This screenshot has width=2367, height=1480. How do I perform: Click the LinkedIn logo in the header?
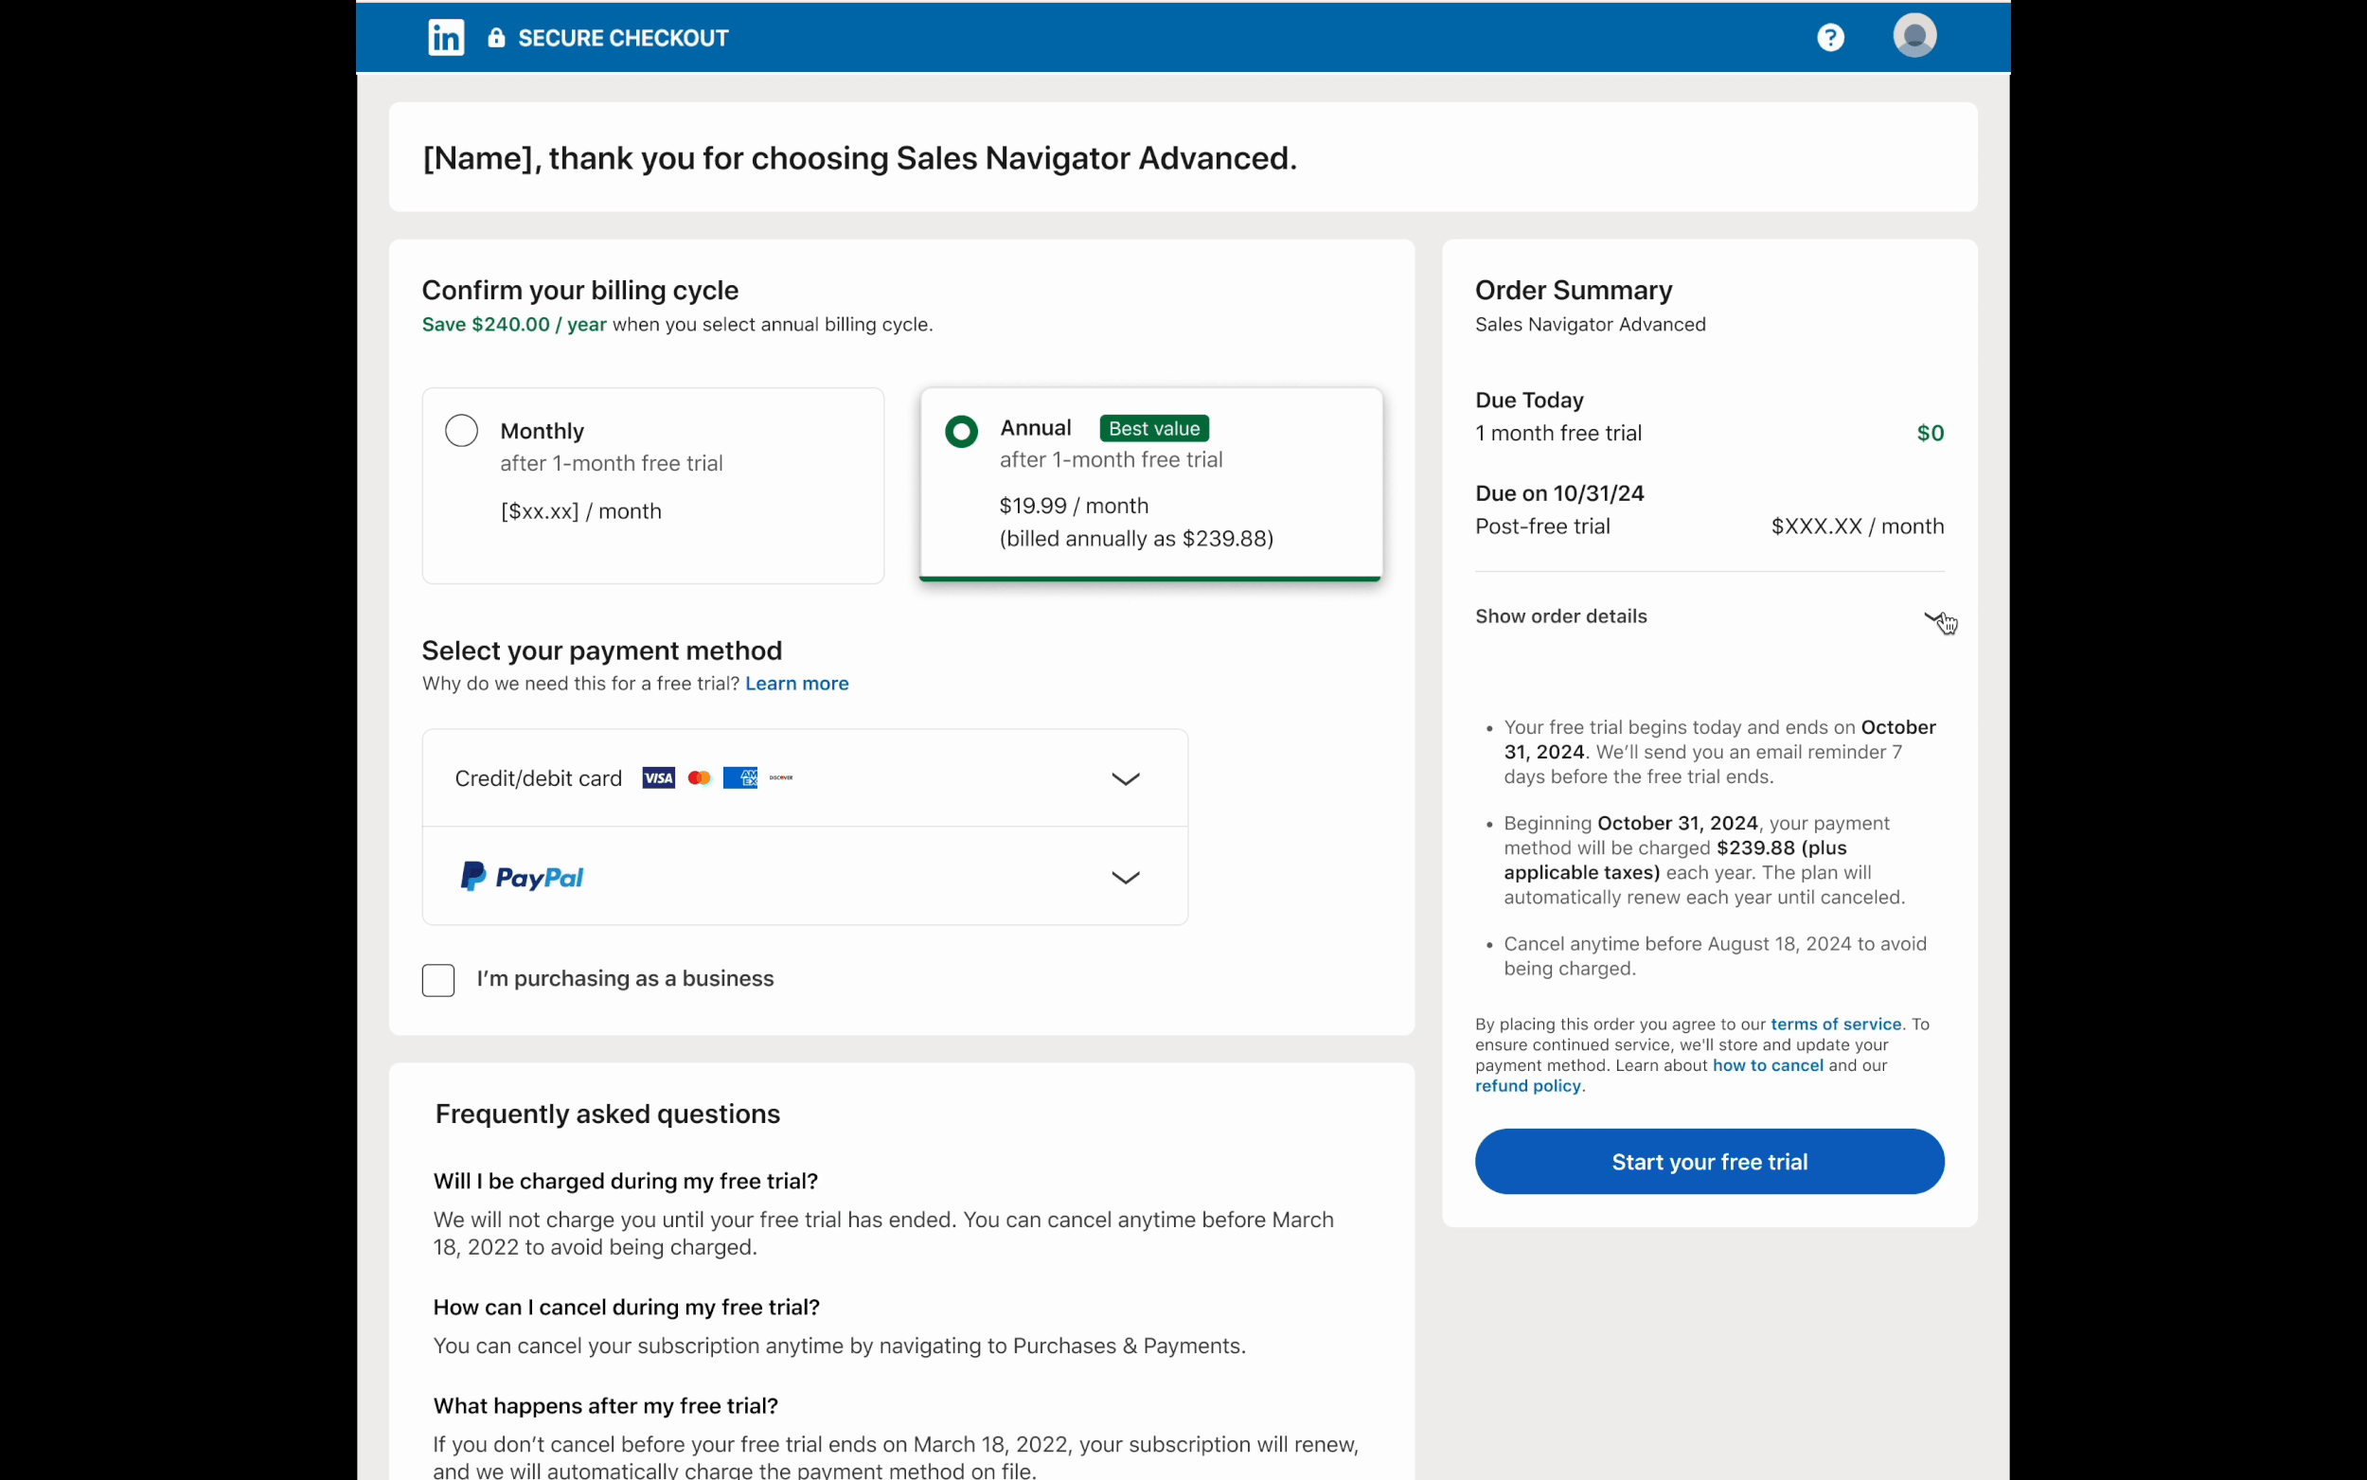(x=446, y=37)
